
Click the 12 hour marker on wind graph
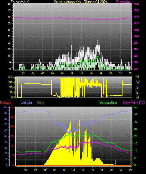click(72, 73)
